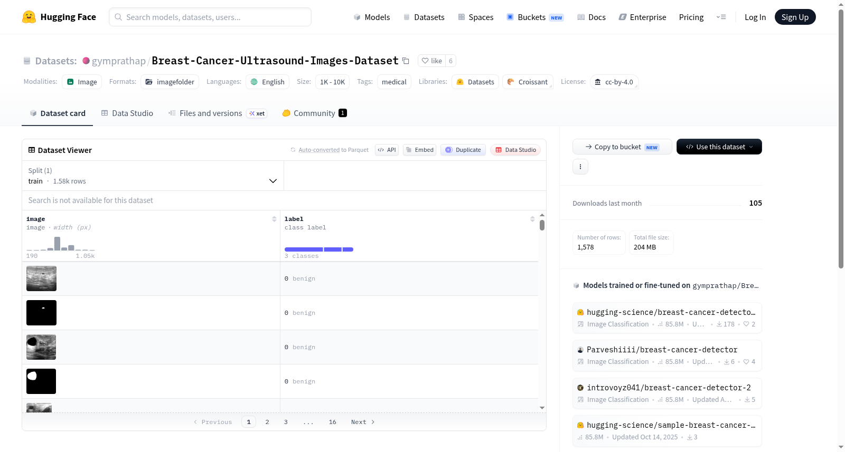Like the dataset using the heart button
This screenshot has height=452, width=845.
coord(431,61)
